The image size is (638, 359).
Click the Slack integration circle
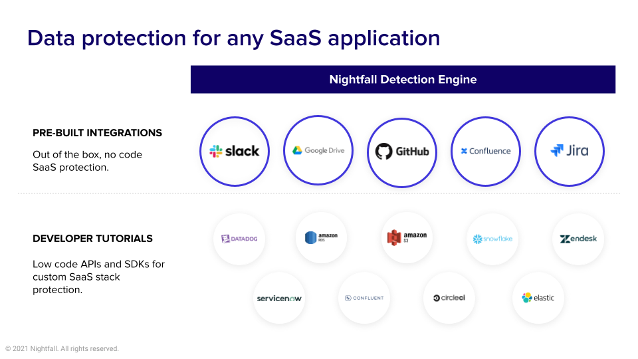tap(235, 152)
